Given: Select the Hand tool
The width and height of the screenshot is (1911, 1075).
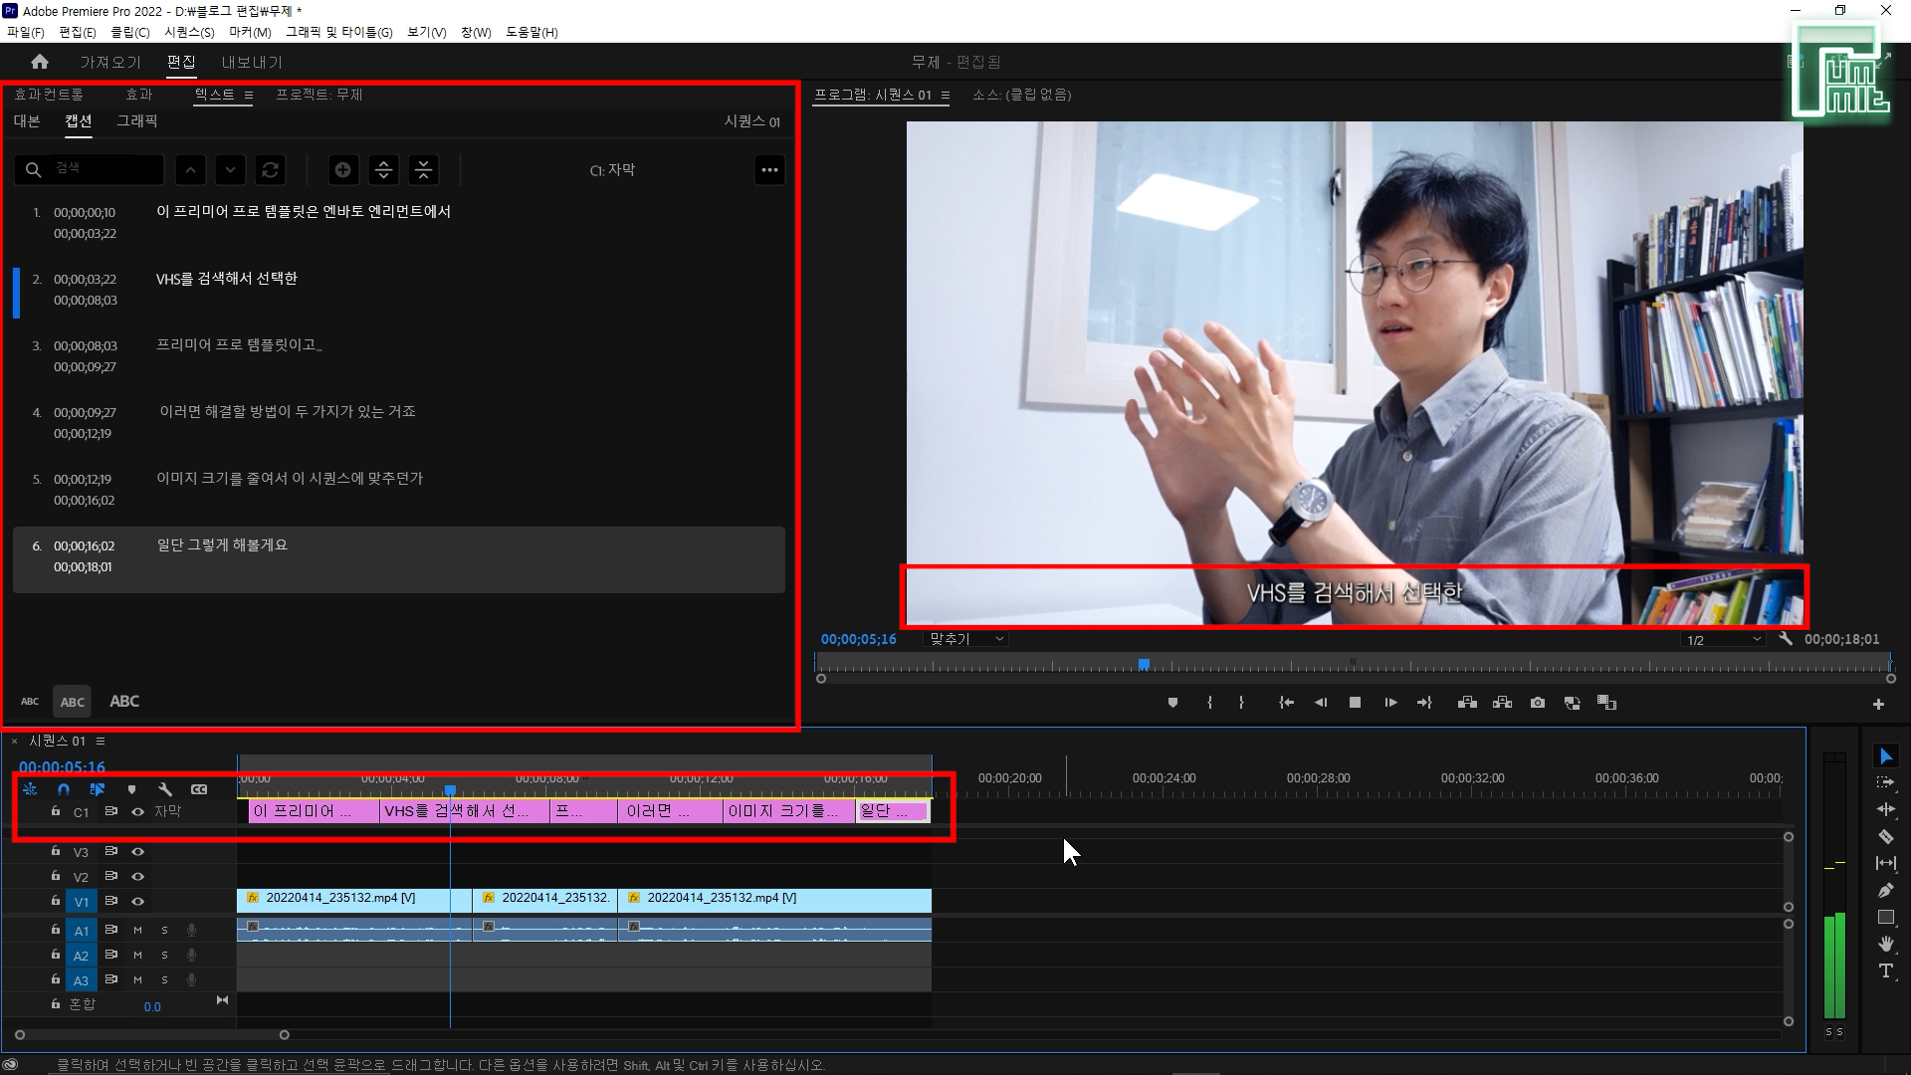Looking at the screenshot, I should point(1885,944).
